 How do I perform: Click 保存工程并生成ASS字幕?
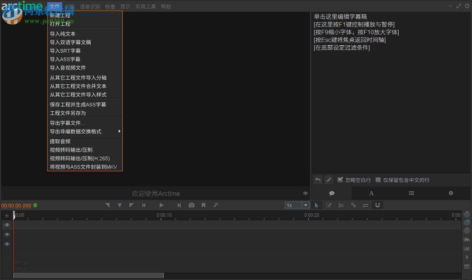tap(78, 104)
